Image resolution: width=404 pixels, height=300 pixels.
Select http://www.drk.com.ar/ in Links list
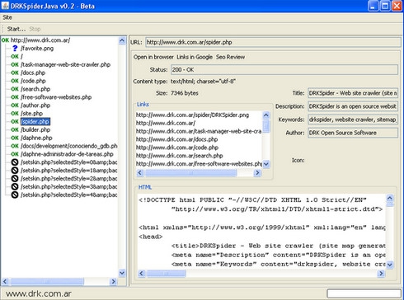click(x=166, y=123)
